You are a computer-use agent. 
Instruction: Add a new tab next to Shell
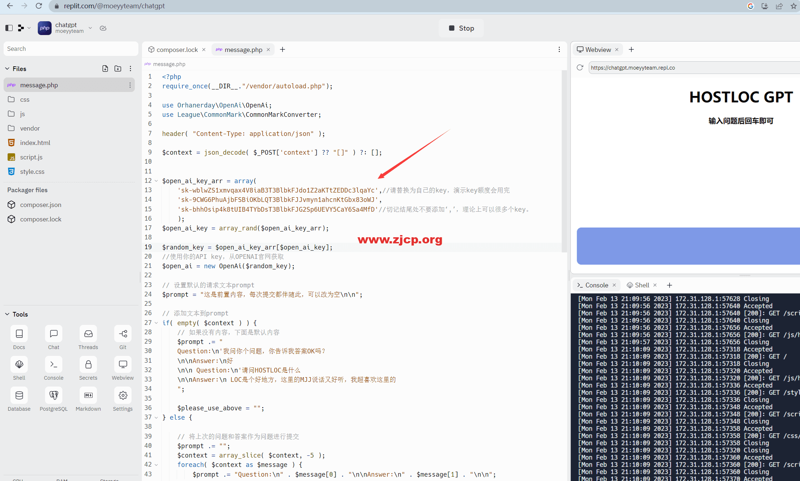pos(670,285)
